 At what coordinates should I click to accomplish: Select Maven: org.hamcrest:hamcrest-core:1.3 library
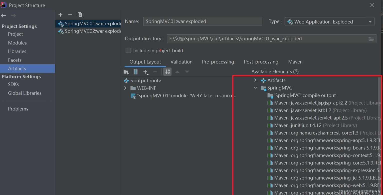tap(324, 133)
